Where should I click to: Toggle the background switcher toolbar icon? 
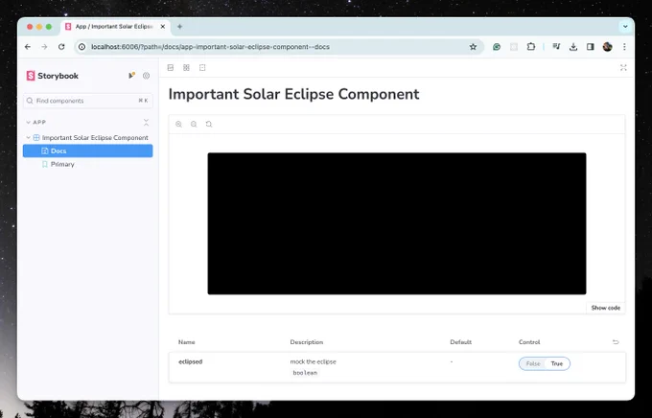pyautogui.click(x=171, y=67)
